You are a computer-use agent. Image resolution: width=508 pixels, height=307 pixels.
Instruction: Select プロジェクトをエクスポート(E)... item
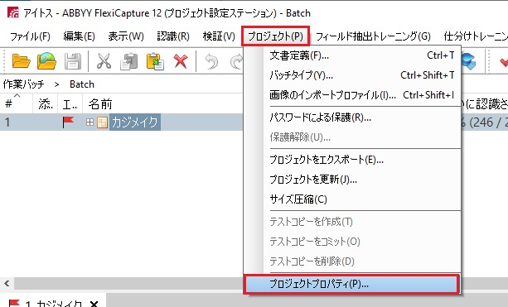(362, 160)
